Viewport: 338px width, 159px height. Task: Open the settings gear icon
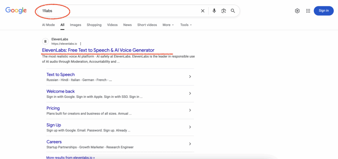[x=297, y=11]
